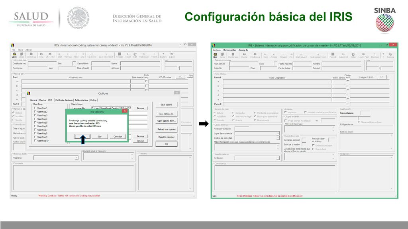Jump to End record in the English toolbar
The height and width of the screenshot is (229, 408).
point(82,55)
